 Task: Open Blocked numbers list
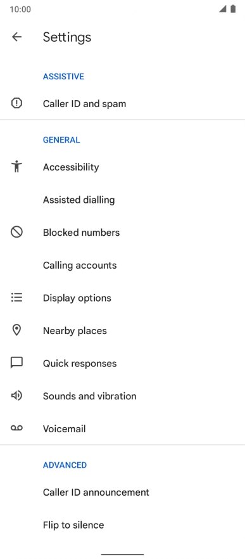coord(123,233)
